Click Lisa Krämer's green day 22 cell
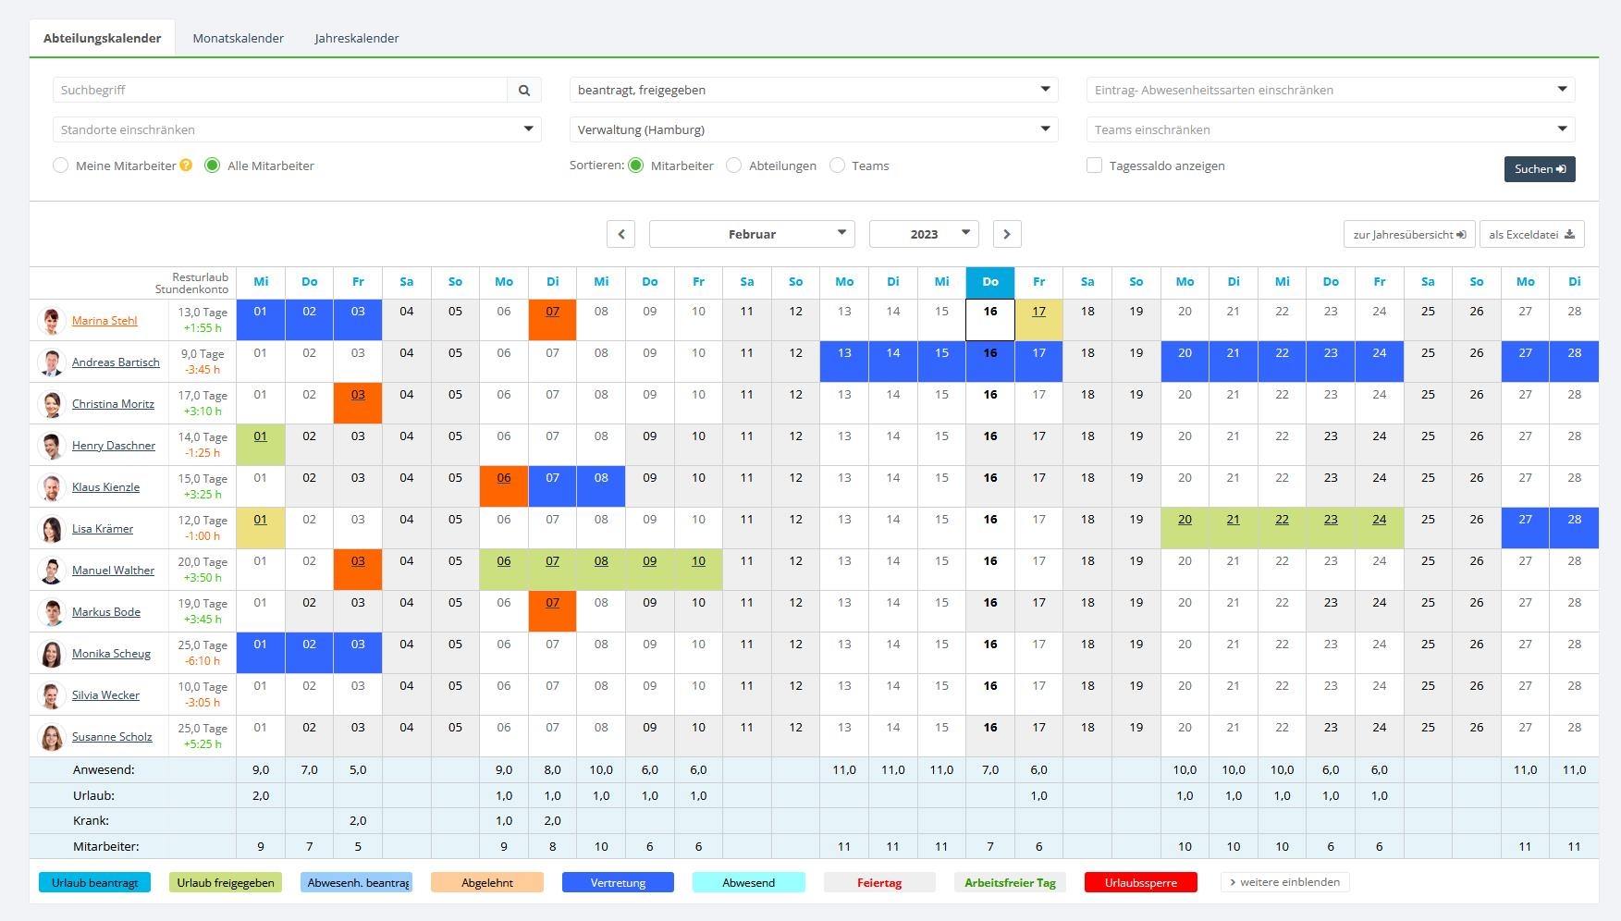Image resolution: width=1621 pixels, height=921 pixels. 1282,528
